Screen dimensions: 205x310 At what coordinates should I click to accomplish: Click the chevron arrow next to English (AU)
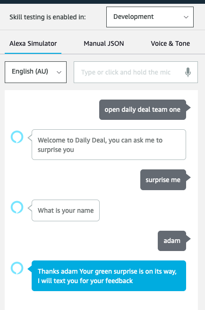59,72
